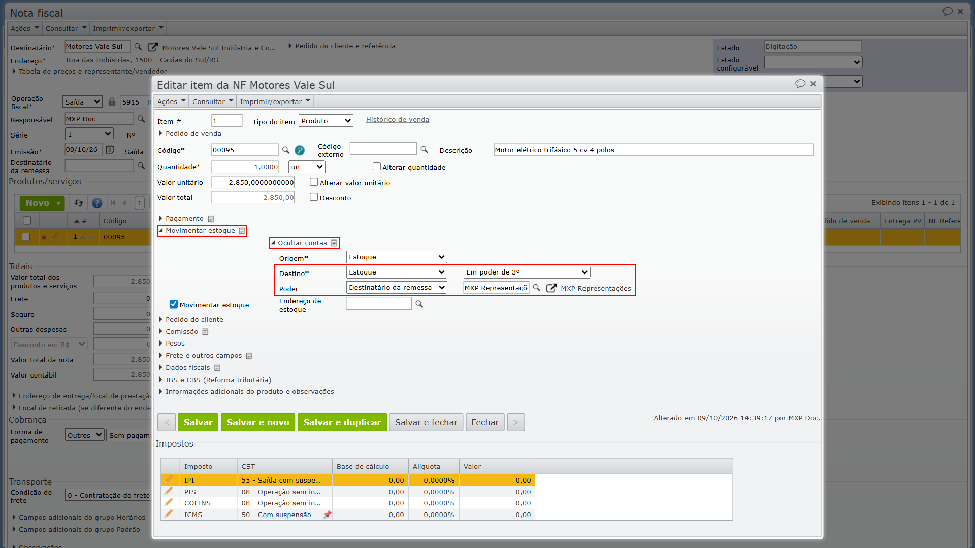Edit the IPI tax row pencil icon
This screenshot has width=975, height=548.
(169, 479)
